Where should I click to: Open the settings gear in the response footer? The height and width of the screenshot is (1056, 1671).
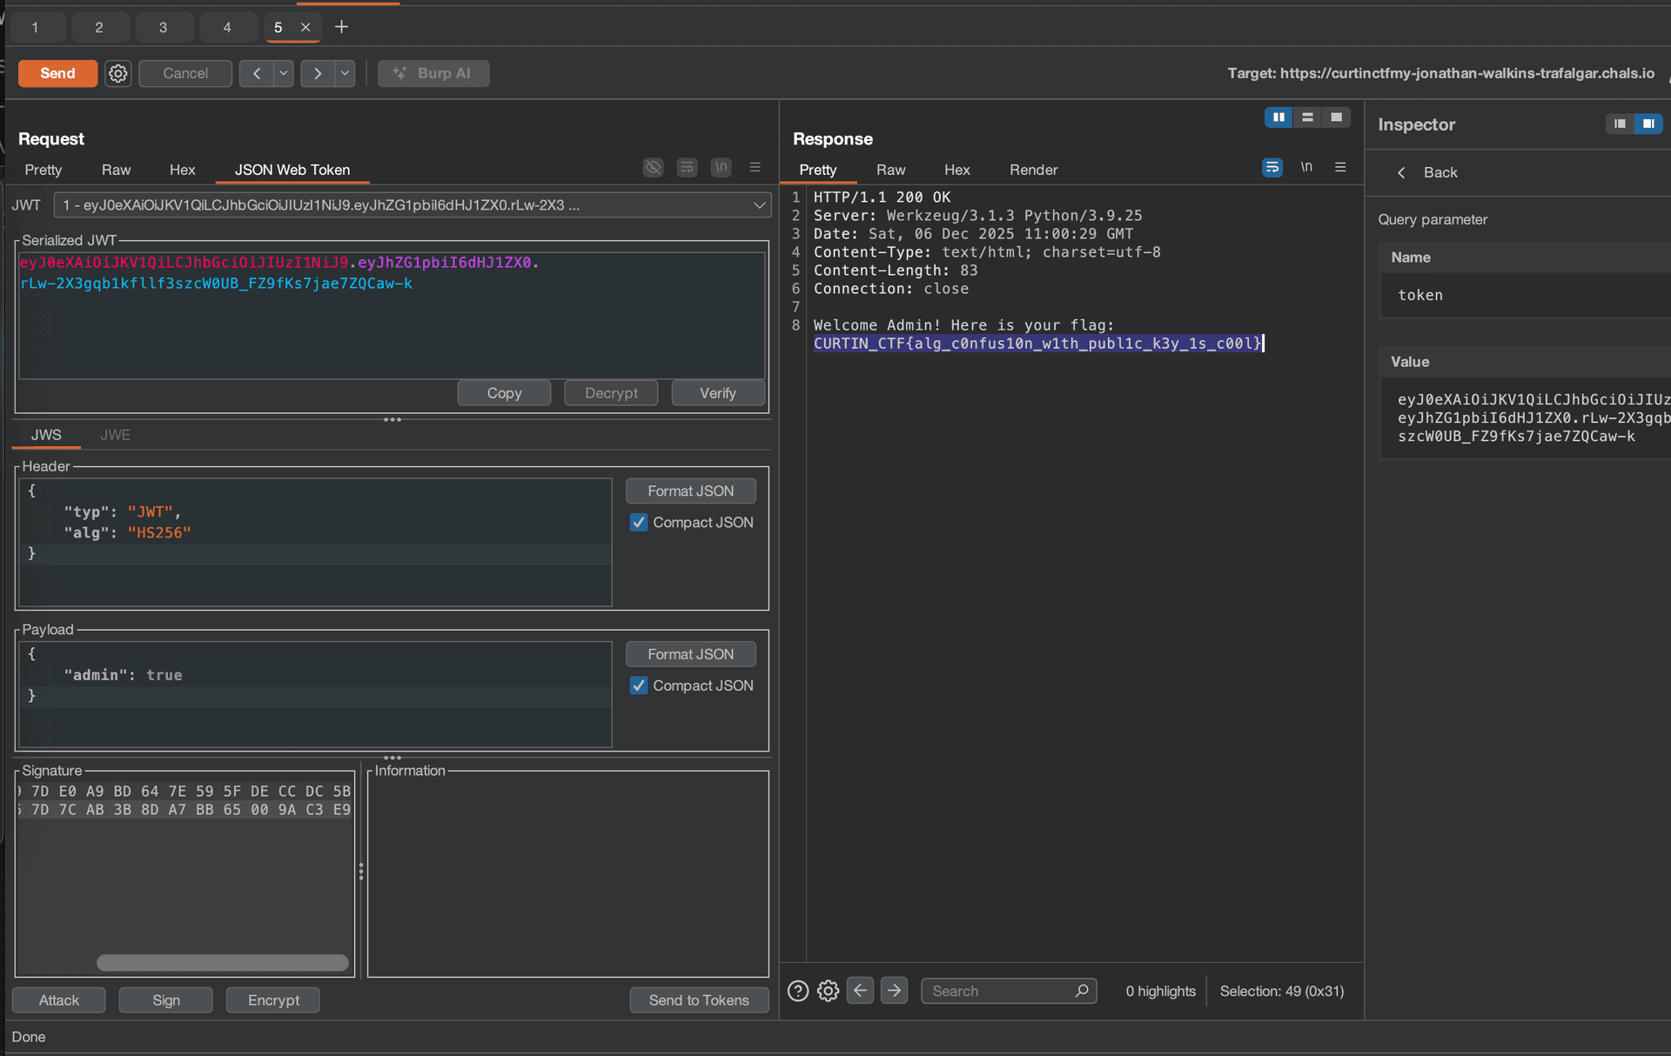click(828, 990)
